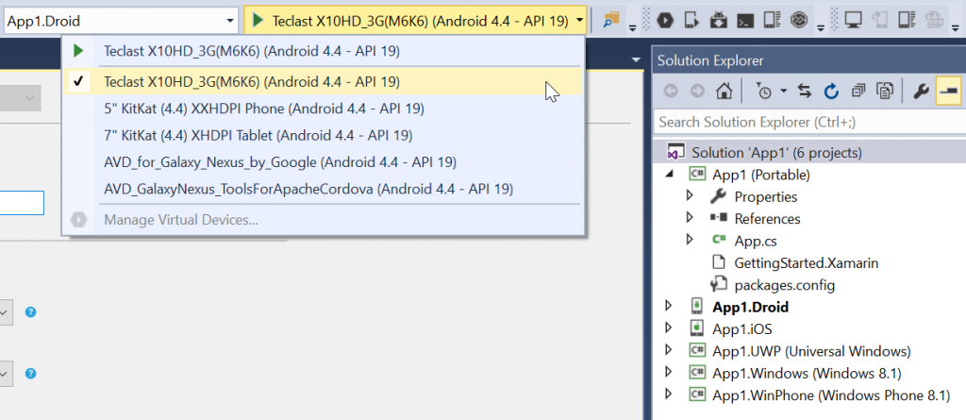This screenshot has height=420, width=966.
Task: Select App1 (Portable) project
Action: [761, 175]
